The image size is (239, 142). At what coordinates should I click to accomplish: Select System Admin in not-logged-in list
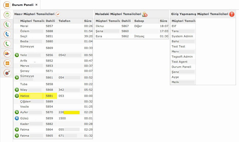tap(183, 36)
